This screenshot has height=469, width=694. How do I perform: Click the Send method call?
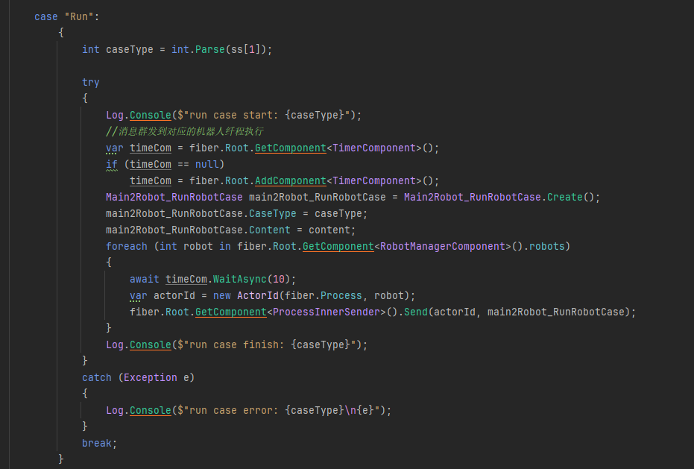(x=416, y=312)
